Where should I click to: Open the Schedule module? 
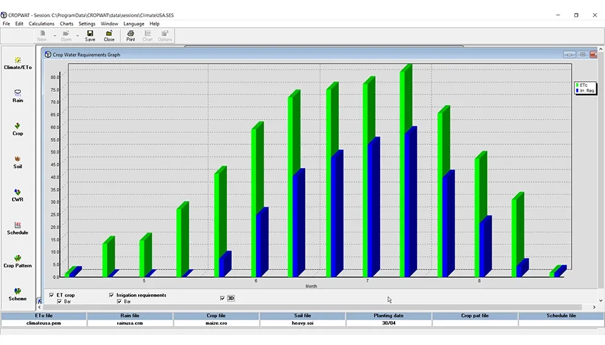pyautogui.click(x=18, y=228)
